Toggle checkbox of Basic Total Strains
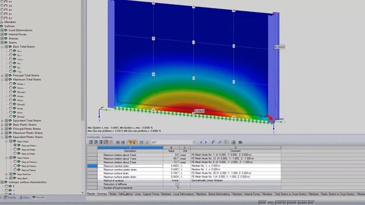 (x=6, y=47)
